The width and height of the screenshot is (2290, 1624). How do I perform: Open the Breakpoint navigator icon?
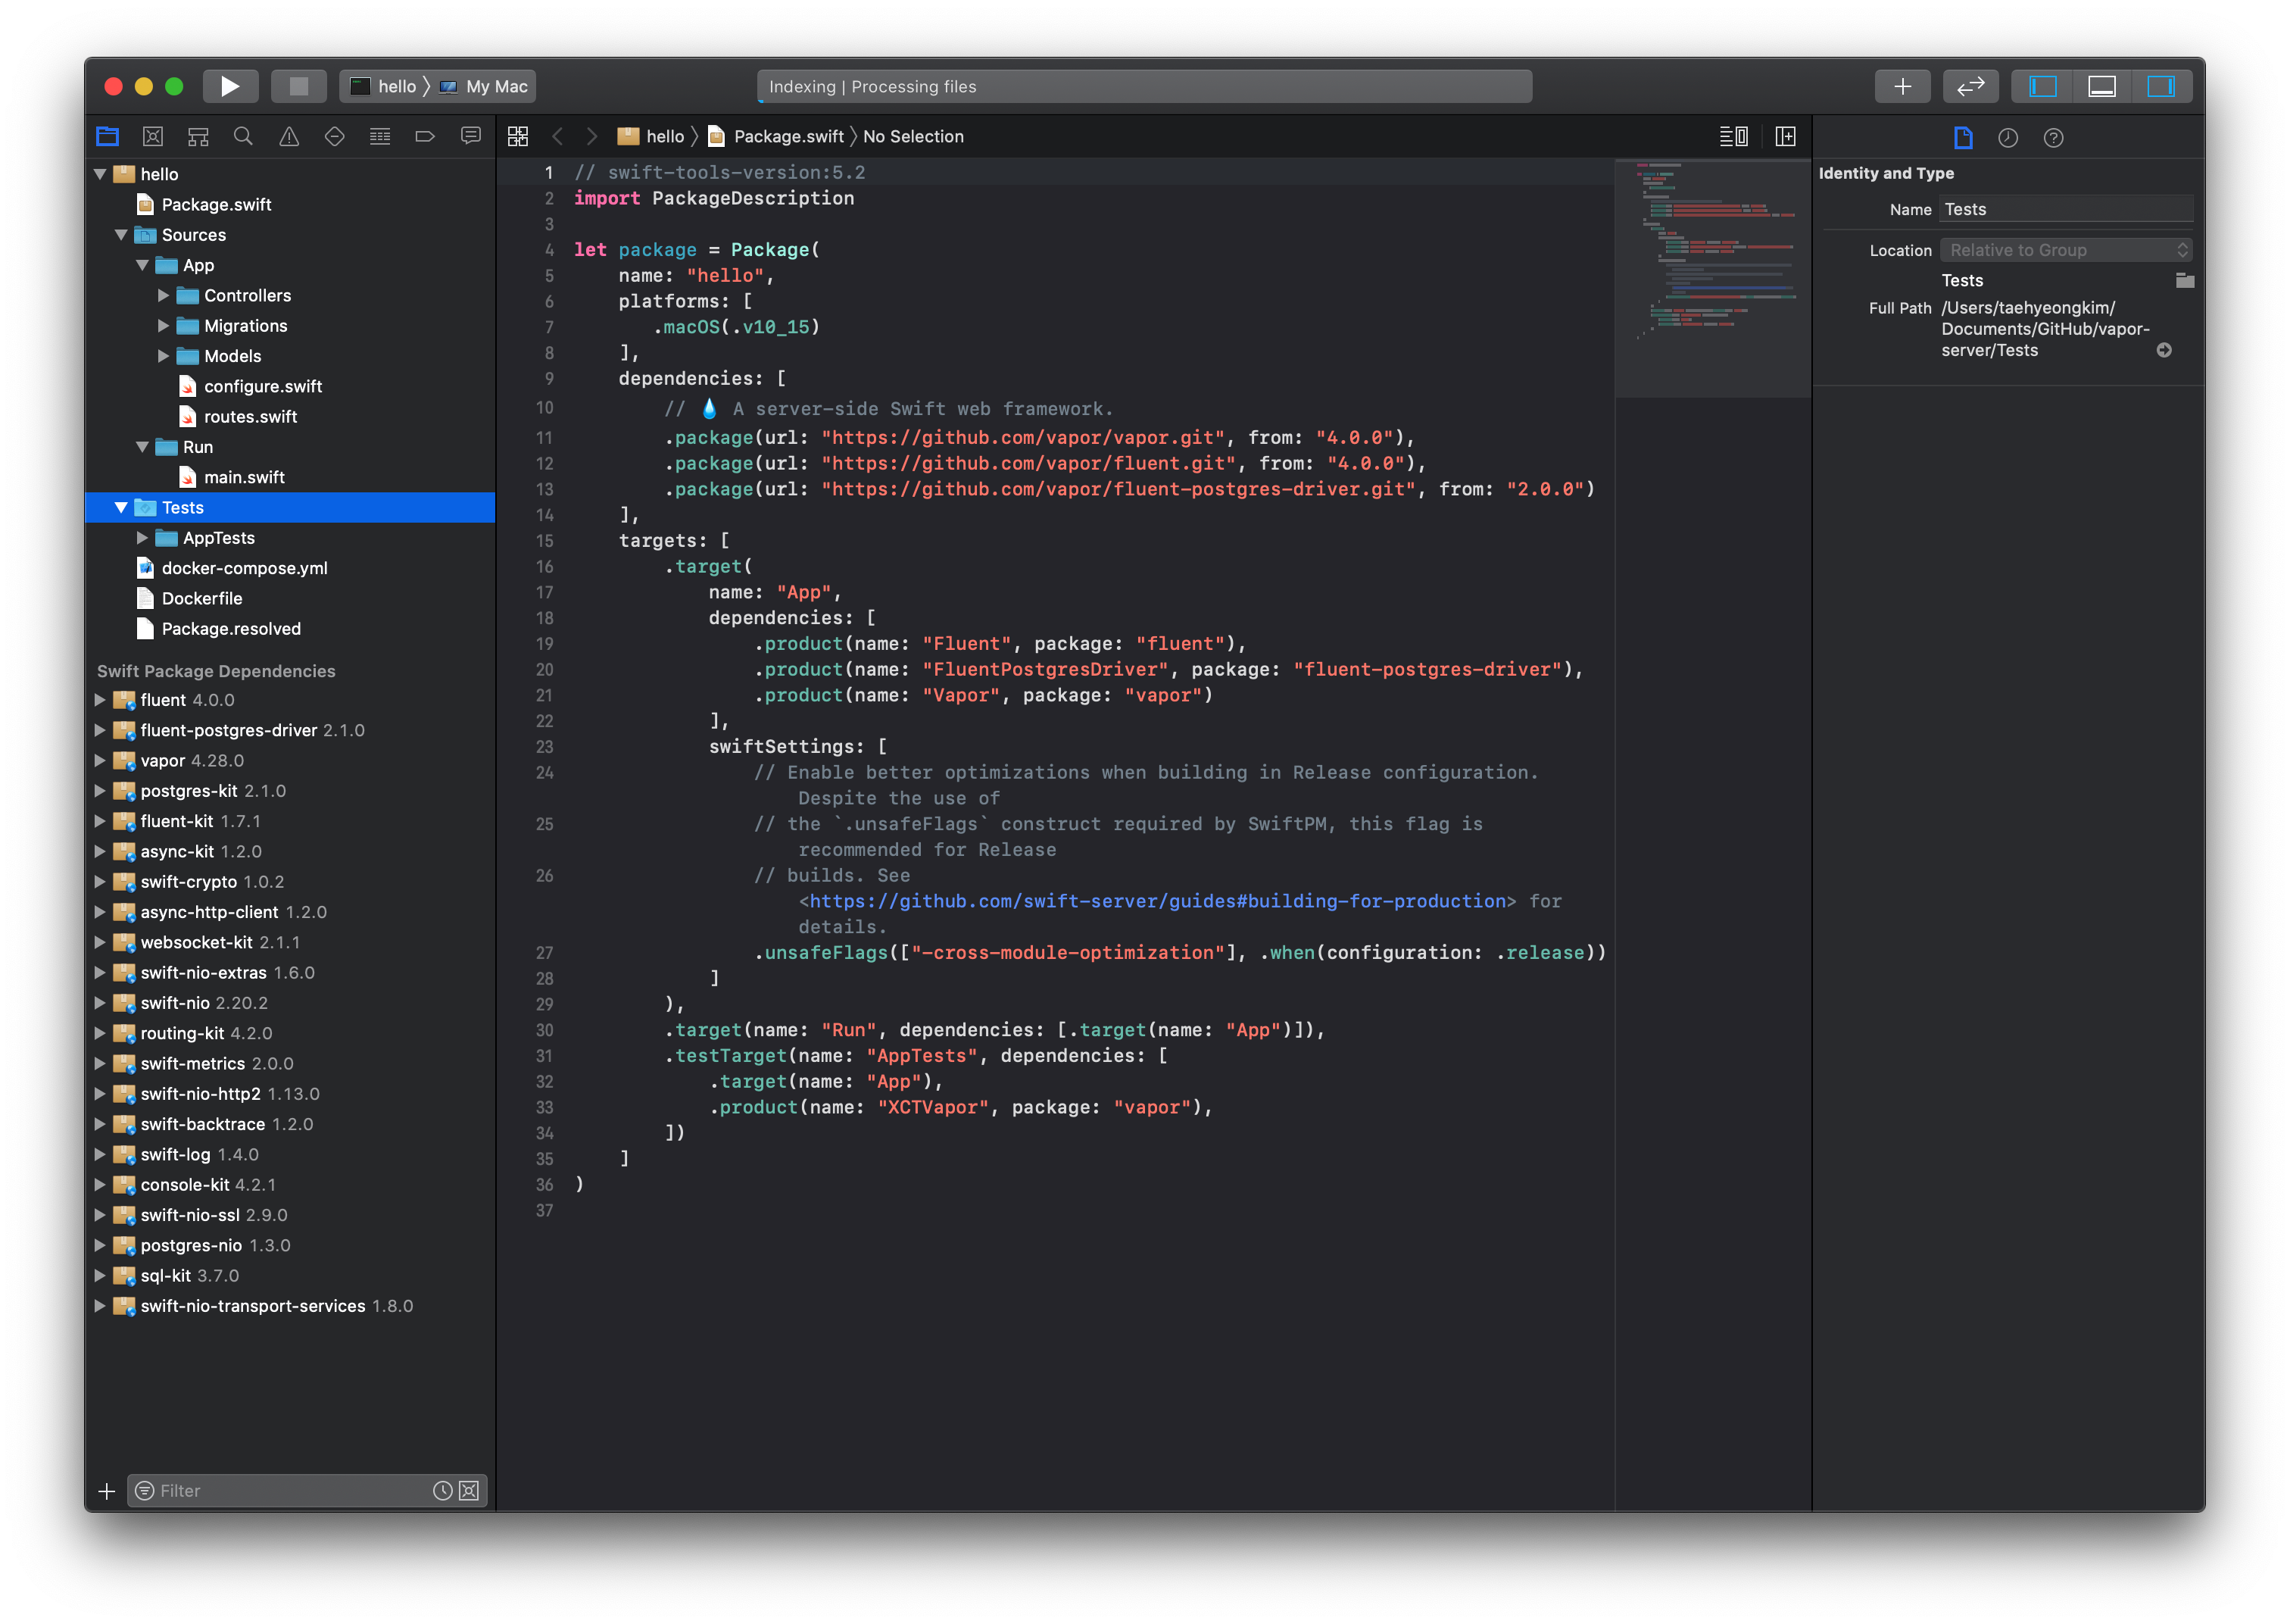(425, 136)
